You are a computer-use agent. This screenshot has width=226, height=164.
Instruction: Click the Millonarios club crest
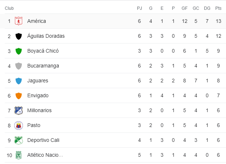click(x=19, y=110)
